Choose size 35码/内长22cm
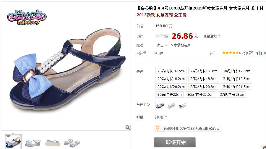Image resolution: width=266 pixels, height=149 pixels. [x=169, y=95]
